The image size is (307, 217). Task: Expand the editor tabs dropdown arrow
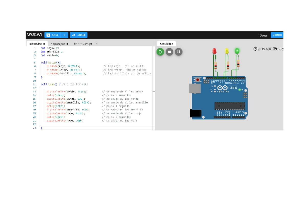point(97,43)
